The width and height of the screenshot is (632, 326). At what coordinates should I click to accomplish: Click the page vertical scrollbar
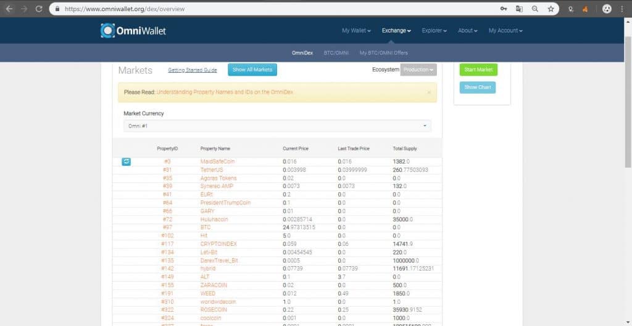tap(628, 100)
